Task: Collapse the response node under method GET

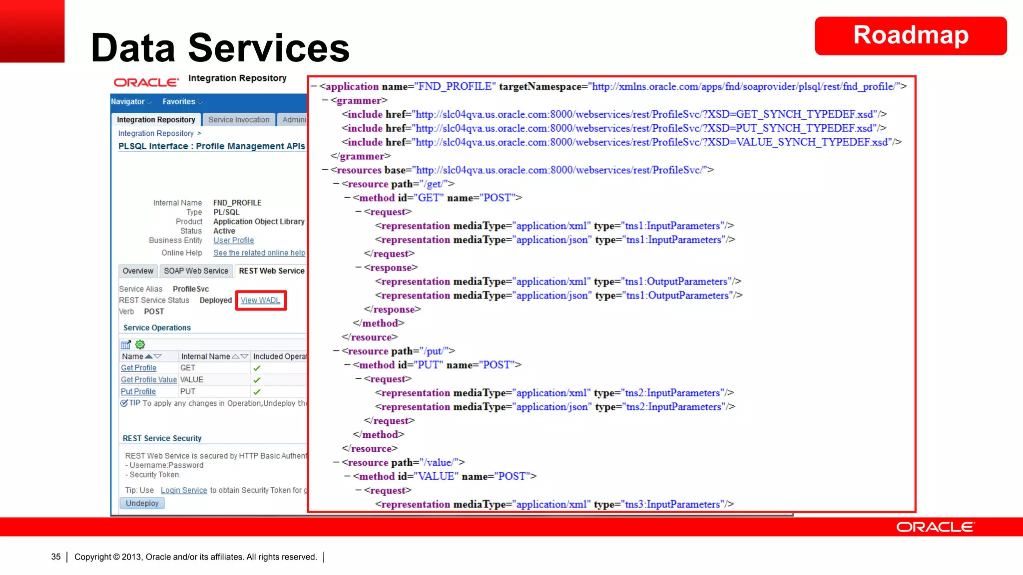Action: tap(359, 268)
